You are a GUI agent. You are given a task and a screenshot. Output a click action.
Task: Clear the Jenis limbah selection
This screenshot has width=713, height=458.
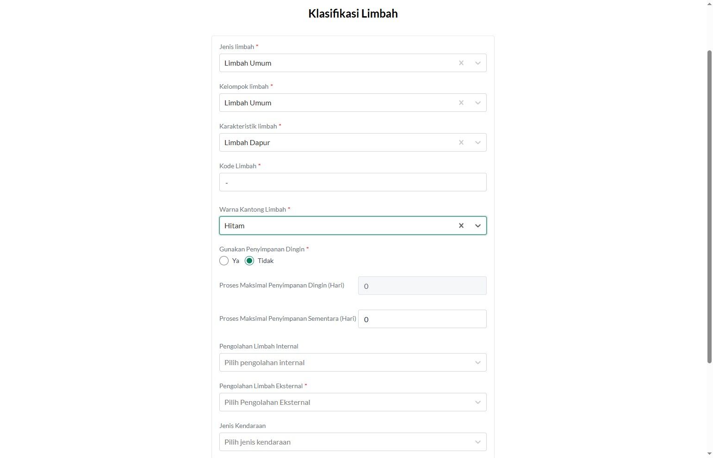(461, 63)
